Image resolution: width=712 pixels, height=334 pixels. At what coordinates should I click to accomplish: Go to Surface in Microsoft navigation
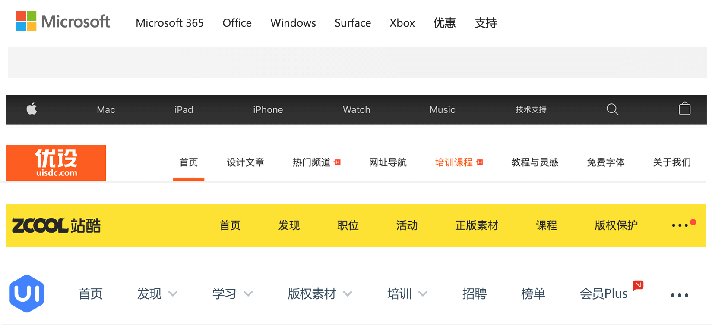353,23
